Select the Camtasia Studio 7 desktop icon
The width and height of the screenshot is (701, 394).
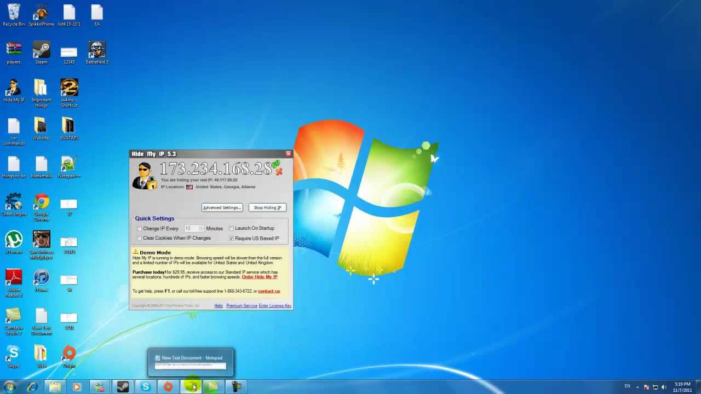pyautogui.click(x=14, y=320)
